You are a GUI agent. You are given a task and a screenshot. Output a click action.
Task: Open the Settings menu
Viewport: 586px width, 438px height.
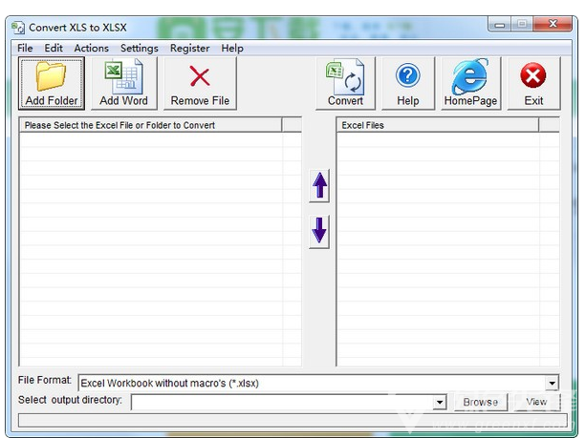tap(139, 48)
